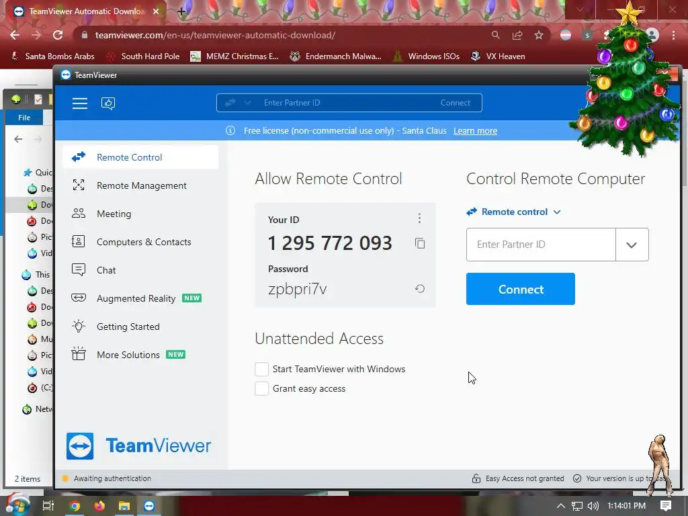Enable Start TeamViewer with Windows
The width and height of the screenshot is (688, 516).
(261, 369)
